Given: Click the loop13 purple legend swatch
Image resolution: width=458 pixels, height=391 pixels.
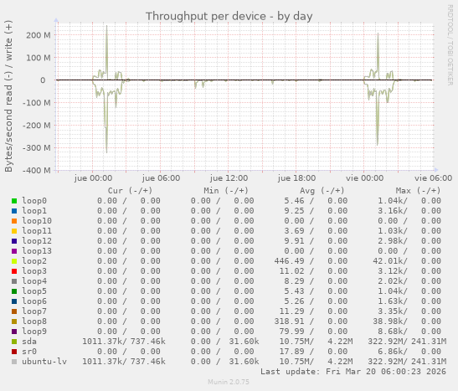Looking at the screenshot, I should pos(14,251).
